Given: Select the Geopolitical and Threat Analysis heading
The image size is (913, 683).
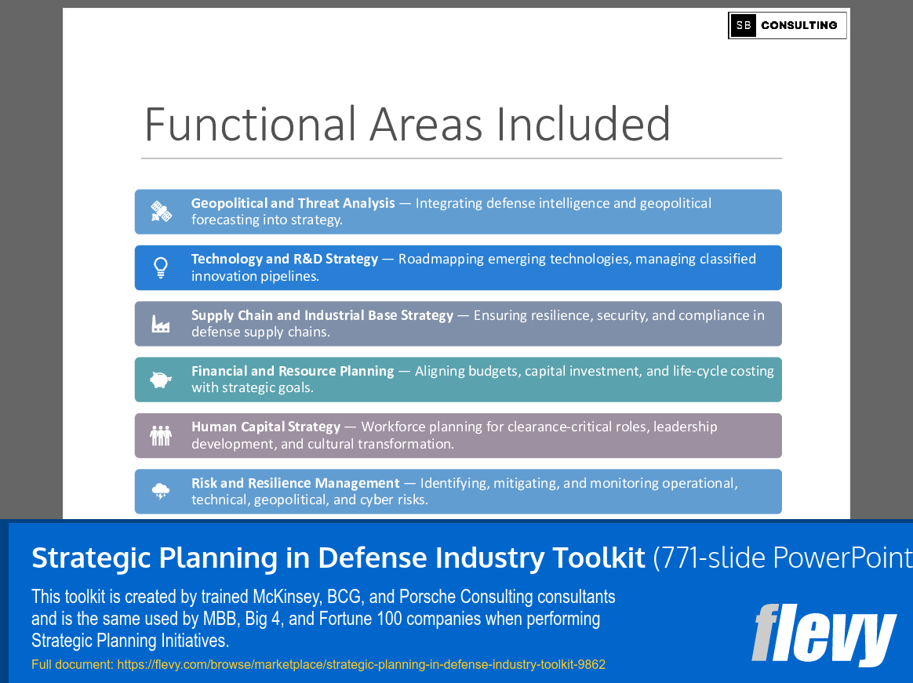Looking at the screenshot, I should (x=293, y=203).
